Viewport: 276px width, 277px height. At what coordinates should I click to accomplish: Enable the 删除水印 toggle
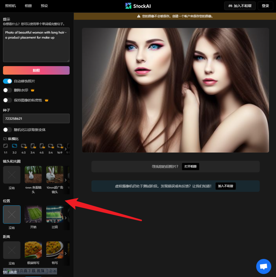pyautogui.click(x=7, y=90)
